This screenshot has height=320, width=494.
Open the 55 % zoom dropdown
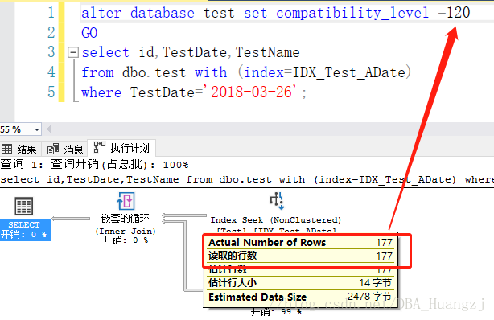[x=37, y=129]
